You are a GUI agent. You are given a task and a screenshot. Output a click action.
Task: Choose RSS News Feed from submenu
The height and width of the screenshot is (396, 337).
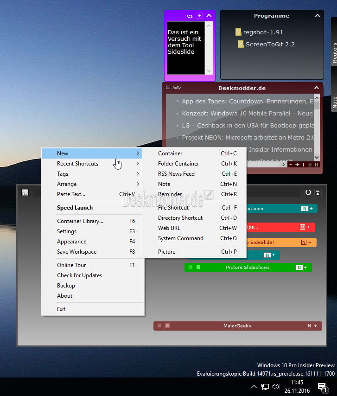coord(194,174)
